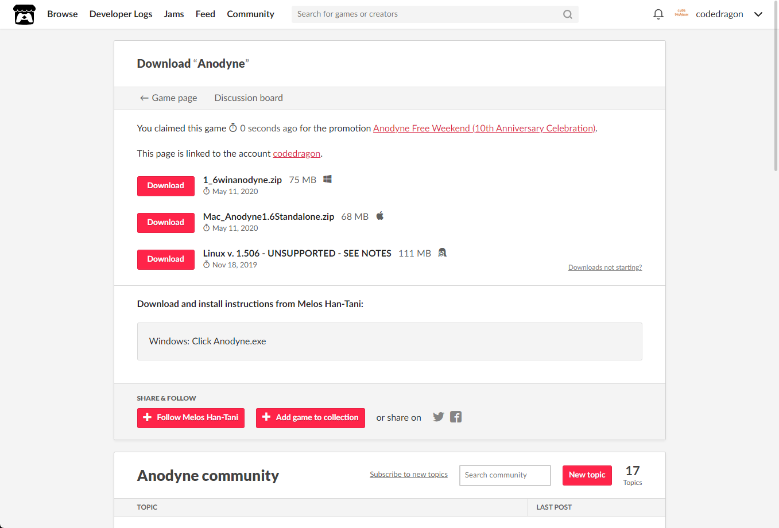Return to Game page
Image resolution: width=779 pixels, height=528 pixels.
point(169,98)
